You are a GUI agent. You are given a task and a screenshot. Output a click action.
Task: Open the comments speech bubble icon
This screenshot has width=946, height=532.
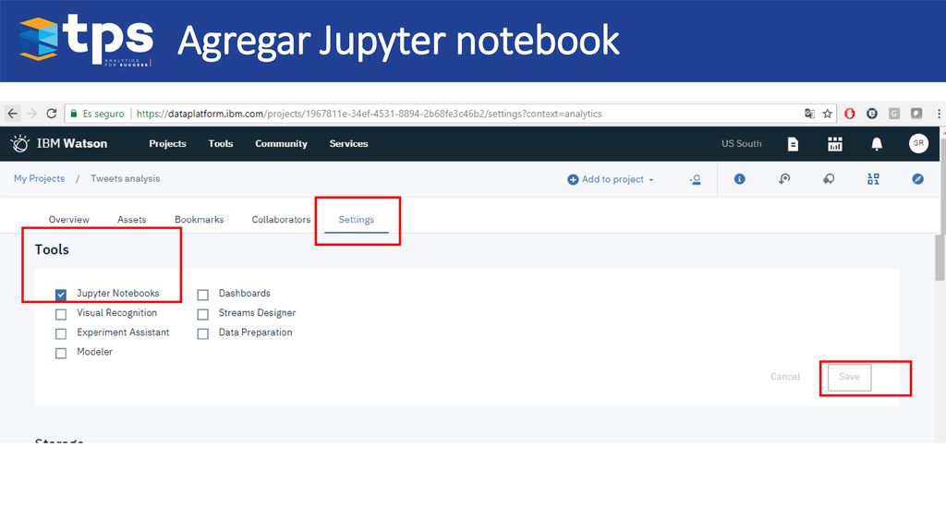click(829, 178)
